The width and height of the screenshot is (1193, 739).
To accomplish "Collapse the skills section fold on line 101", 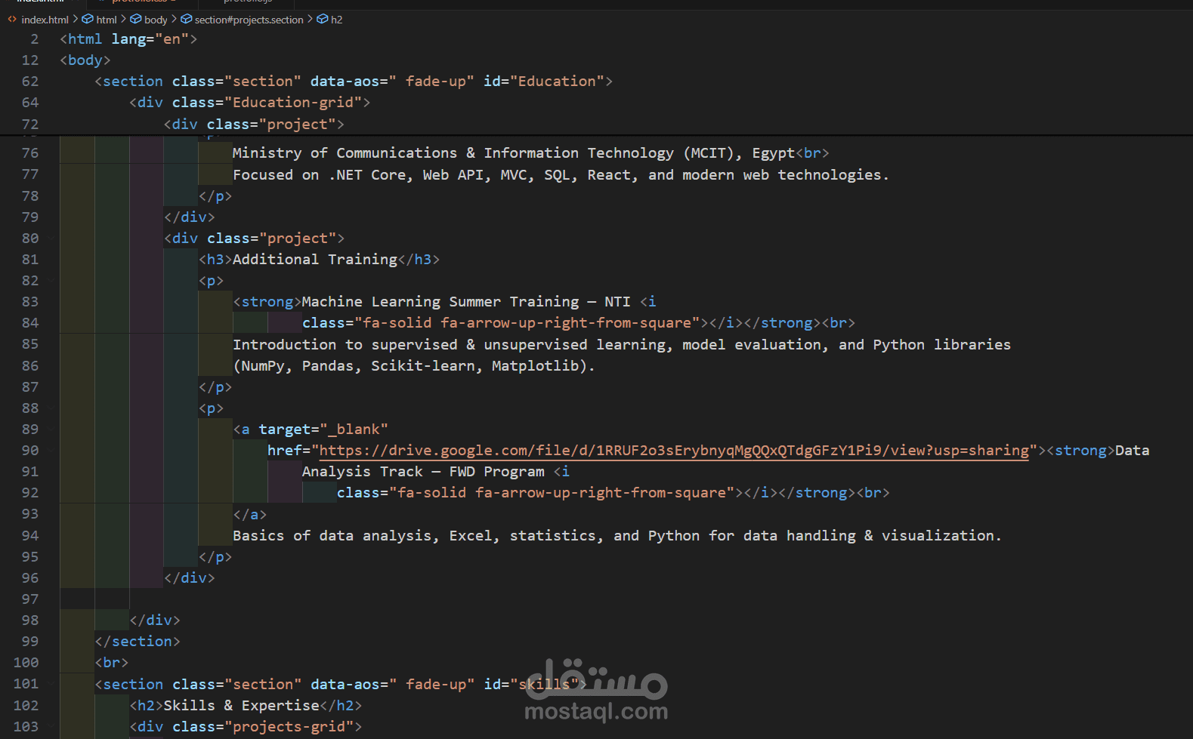I will [x=51, y=685].
